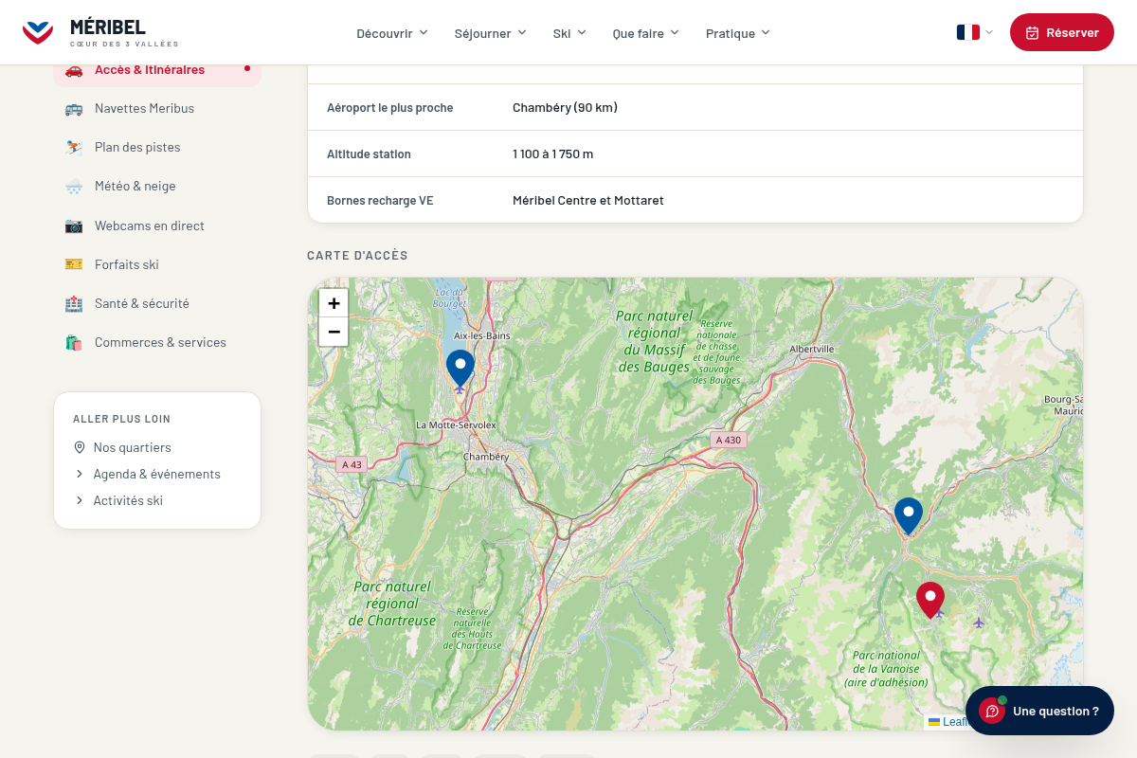Image resolution: width=1137 pixels, height=758 pixels.
Task: Open the Une question ? chat button
Action: 1039,711
